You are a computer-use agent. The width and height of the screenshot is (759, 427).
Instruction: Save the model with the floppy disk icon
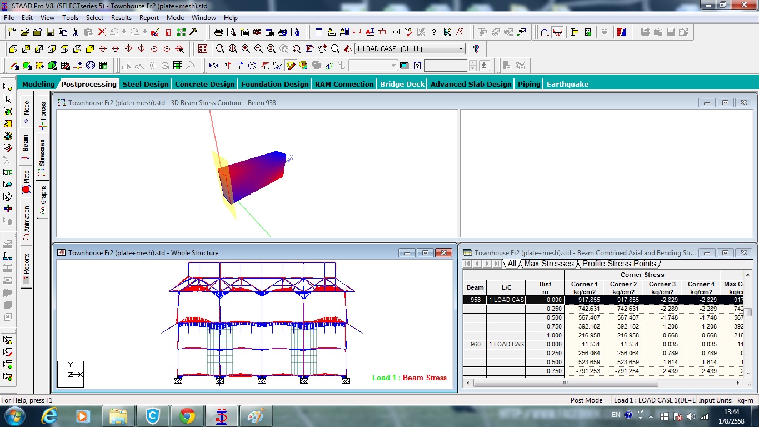tap(50, 32)
